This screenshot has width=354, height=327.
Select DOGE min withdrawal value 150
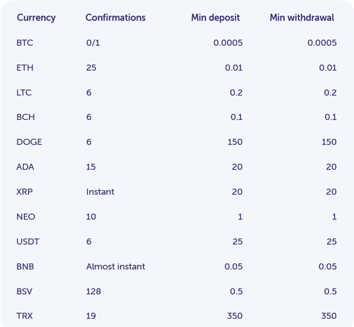329,142
